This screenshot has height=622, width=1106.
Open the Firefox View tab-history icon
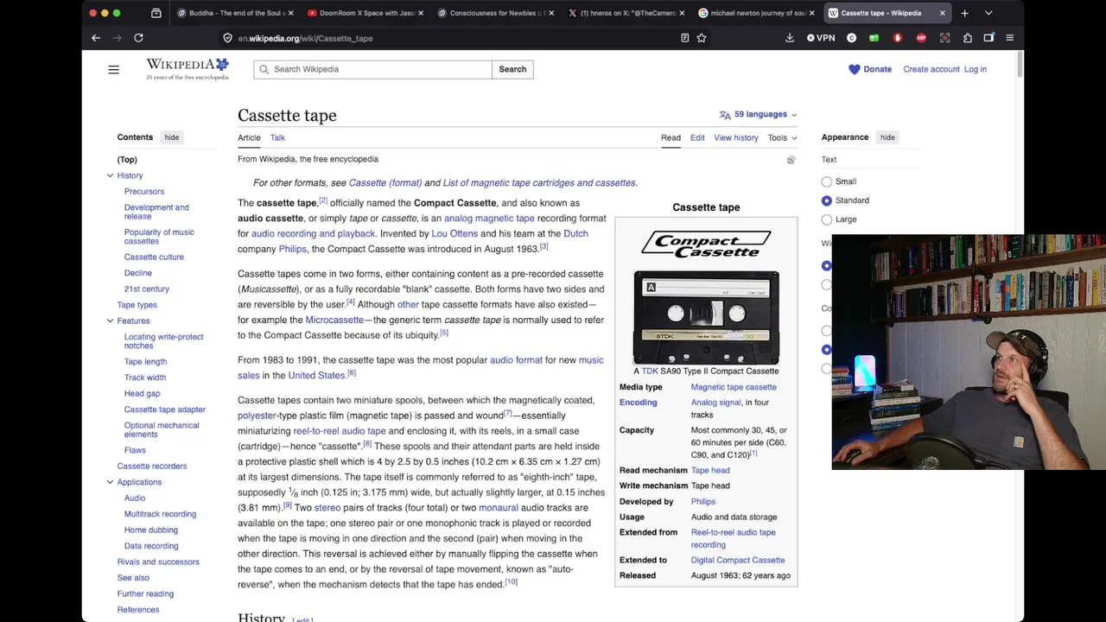pyautogui.click(x=156, y=13)
